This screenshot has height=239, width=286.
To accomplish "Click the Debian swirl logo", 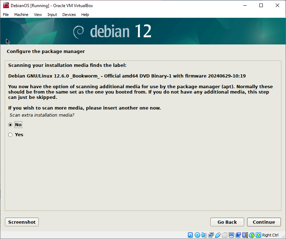I will pos(78,32).
